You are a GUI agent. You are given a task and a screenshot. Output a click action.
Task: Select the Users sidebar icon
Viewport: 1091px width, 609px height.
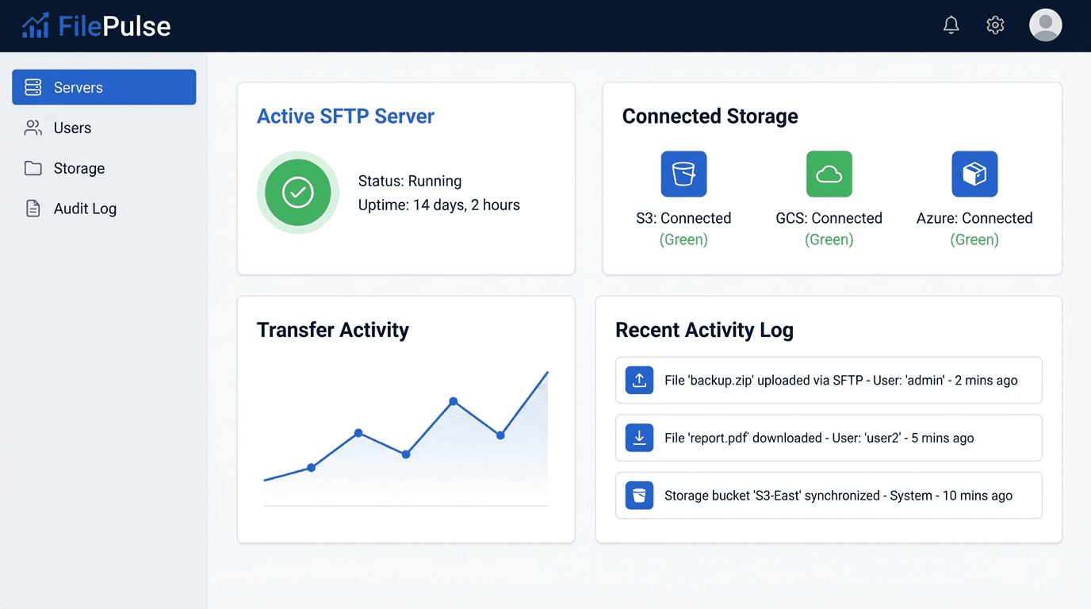[x=33, y=128]
